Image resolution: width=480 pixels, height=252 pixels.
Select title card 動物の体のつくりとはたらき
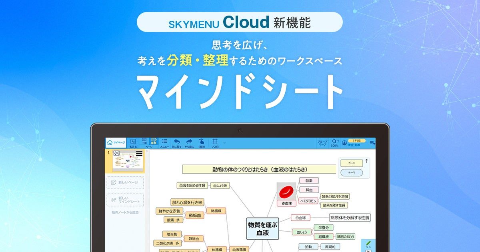(x=260, y=169)
